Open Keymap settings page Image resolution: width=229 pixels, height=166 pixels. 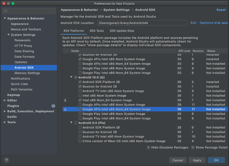[x=14, y=95]
